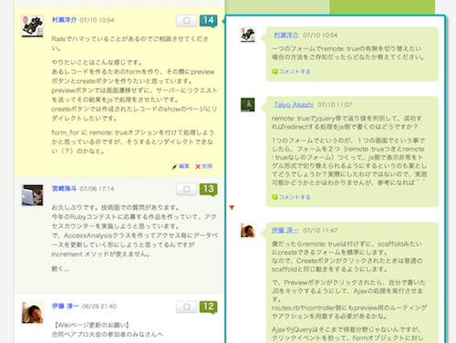Select the light green tab above the comment panel

point(277,6)
